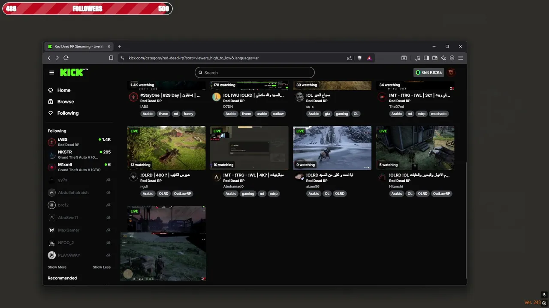Open aizen56 snowy stream thumbnail, 9 watching
The image size is (549, 308).
[x=332, y=148]
